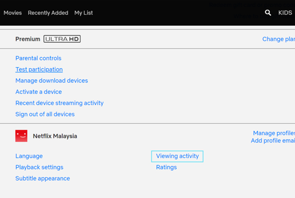Go to Recently Added
The height and width of the screenshot is (198, 295).
pyautogui.click(x=48, y=13)
